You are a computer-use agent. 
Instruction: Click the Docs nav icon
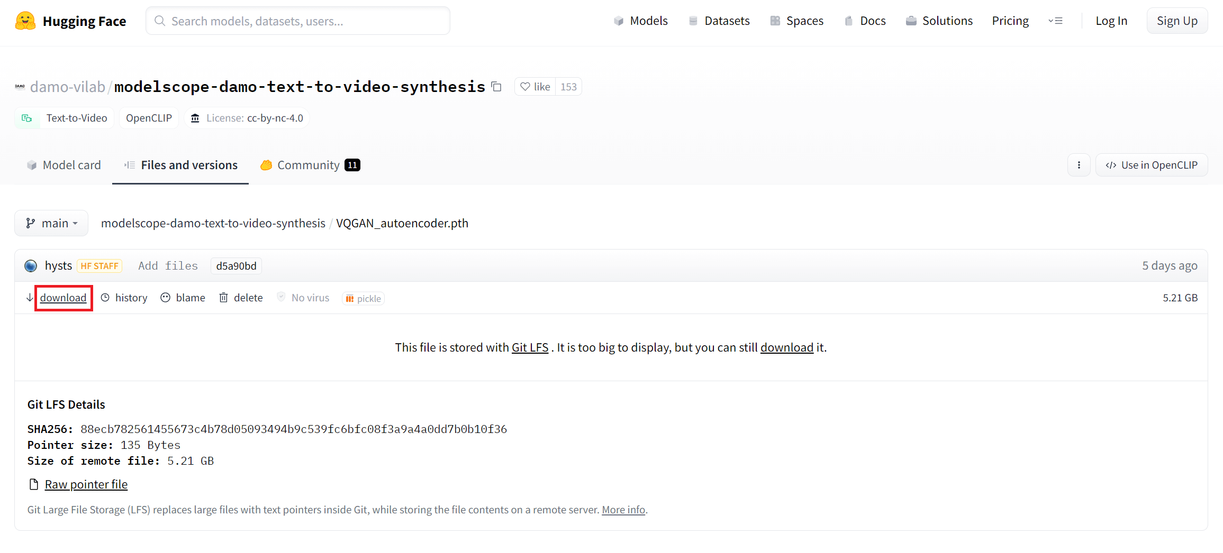tap(849, 21)
